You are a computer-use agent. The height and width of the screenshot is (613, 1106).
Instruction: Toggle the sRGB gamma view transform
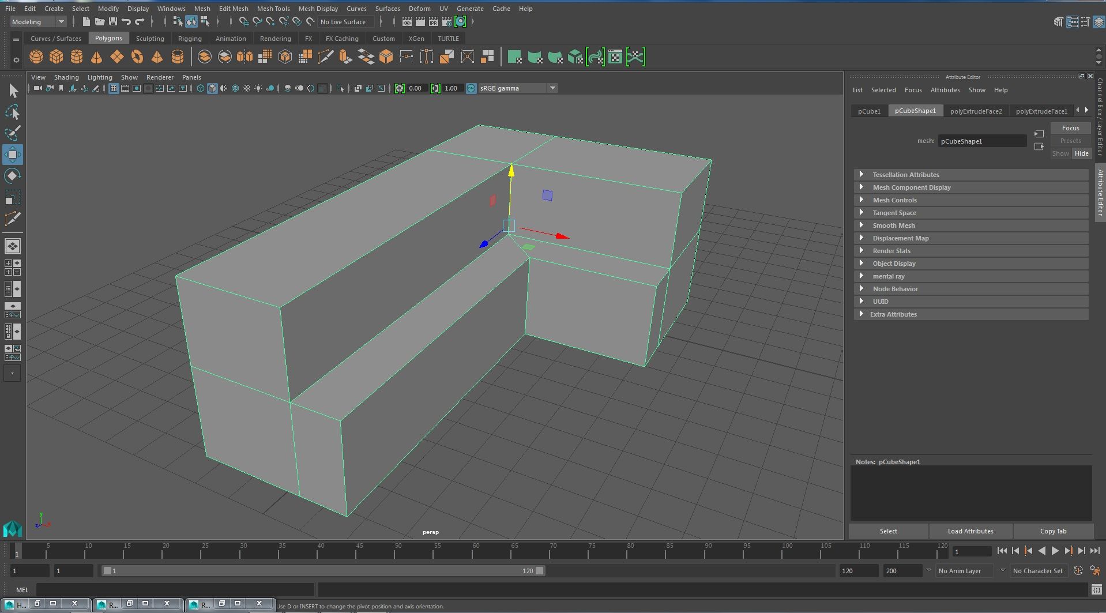471,88
